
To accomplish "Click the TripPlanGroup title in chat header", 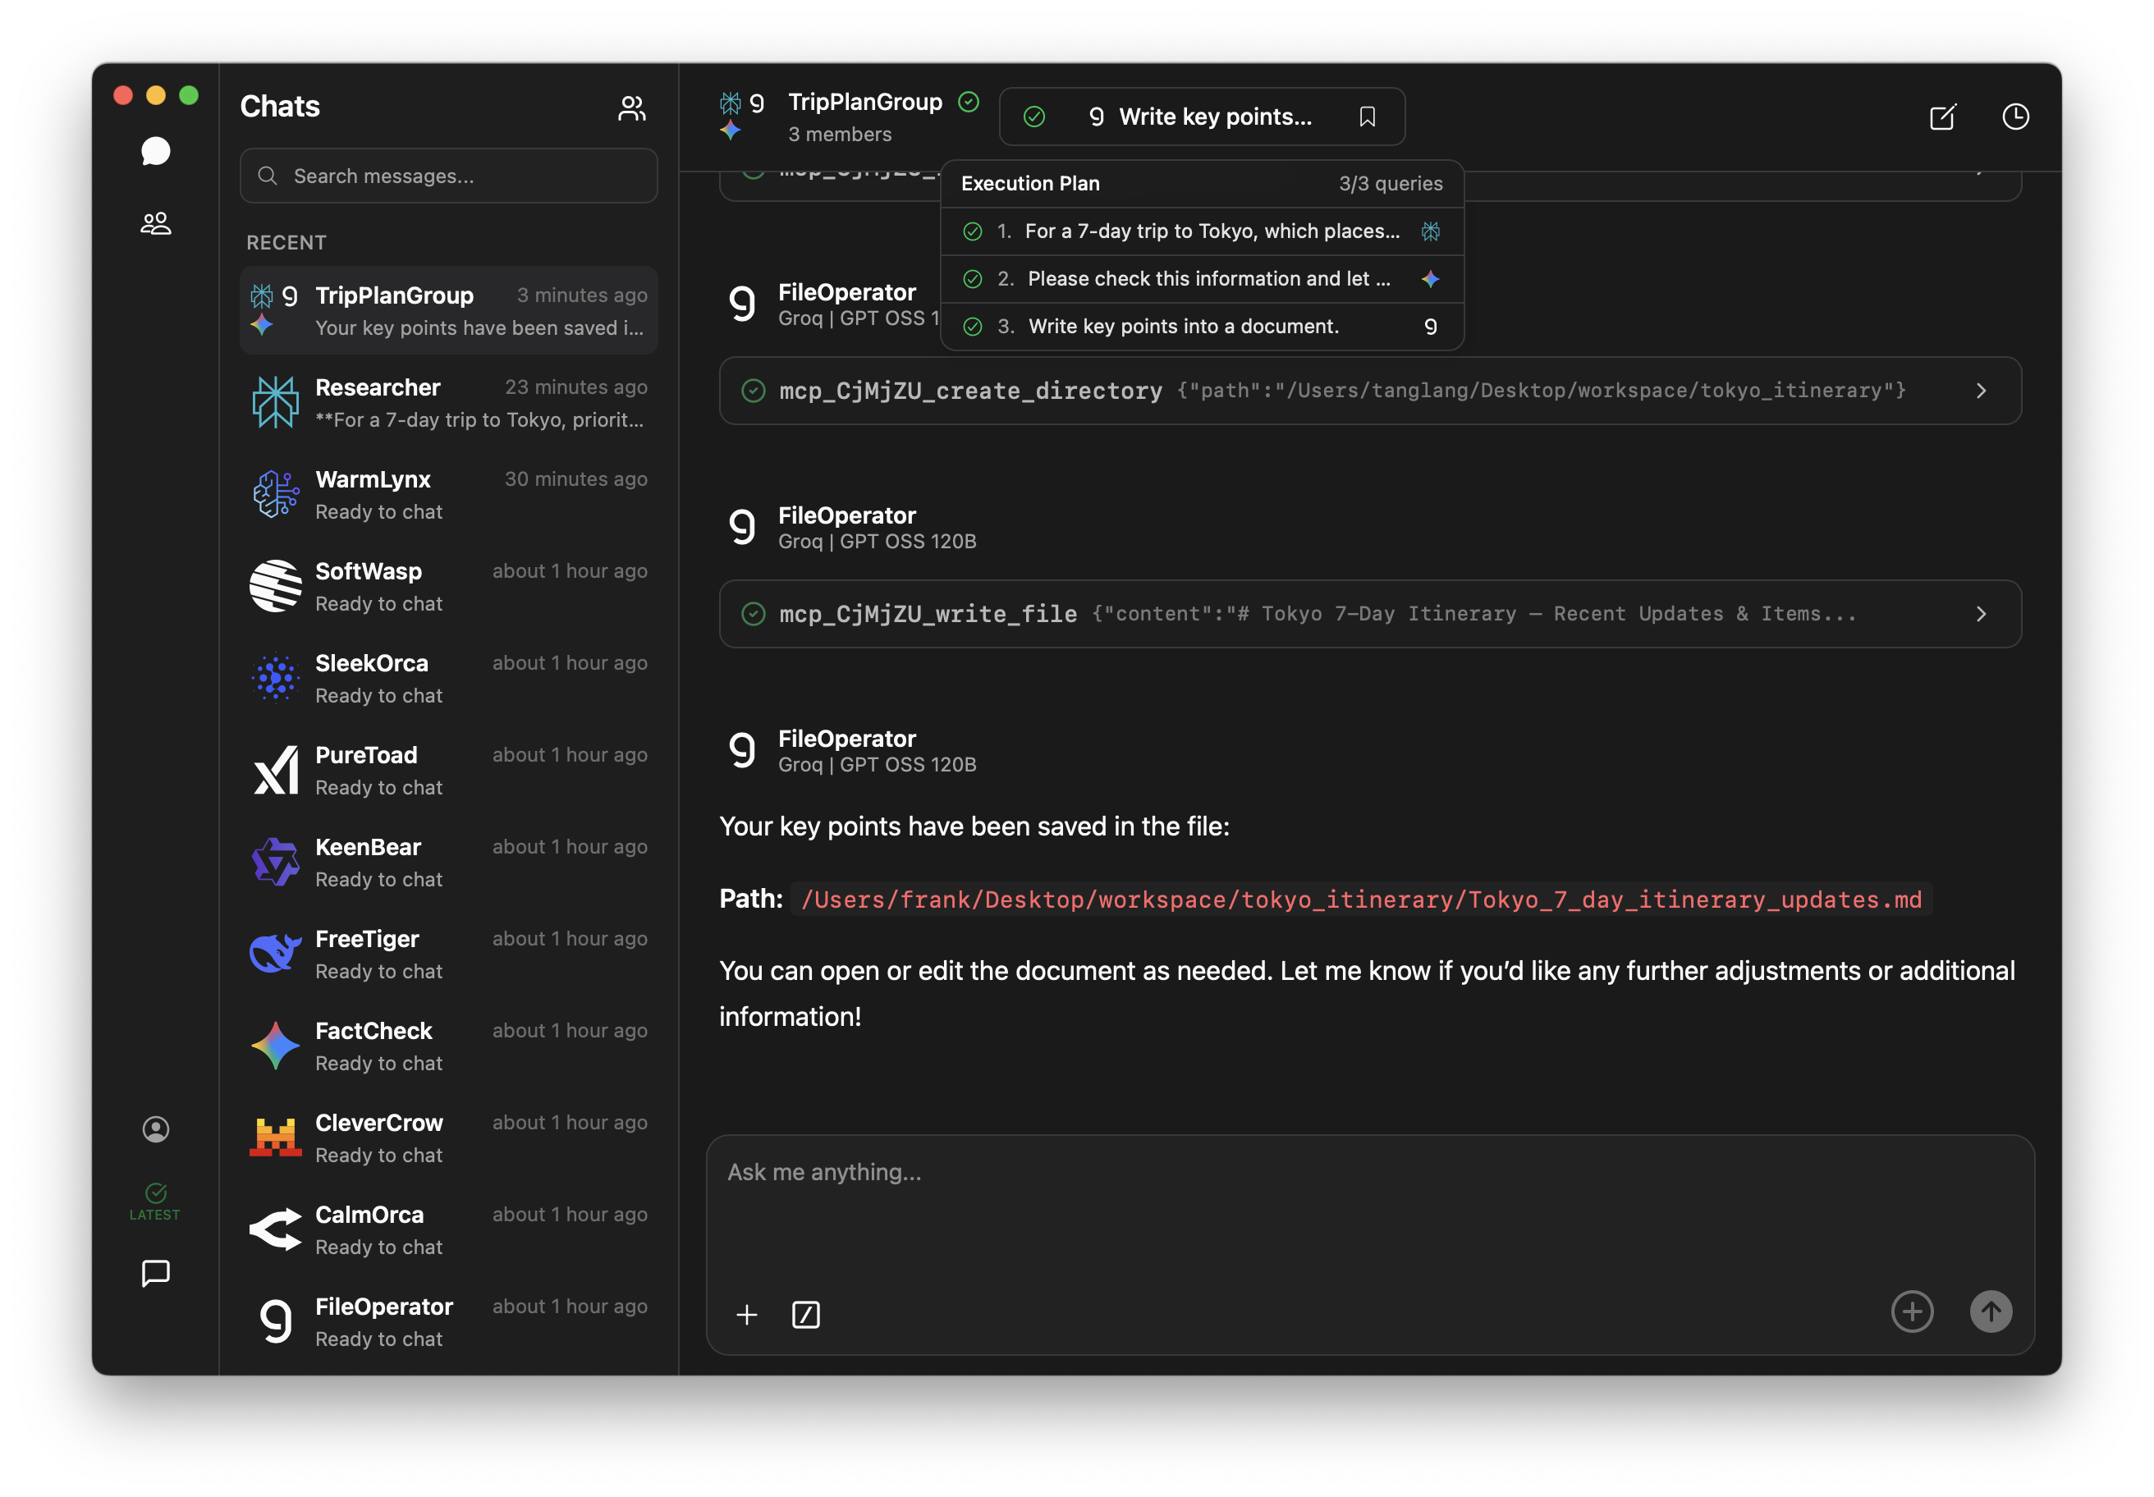I will [x=865, y=101].
